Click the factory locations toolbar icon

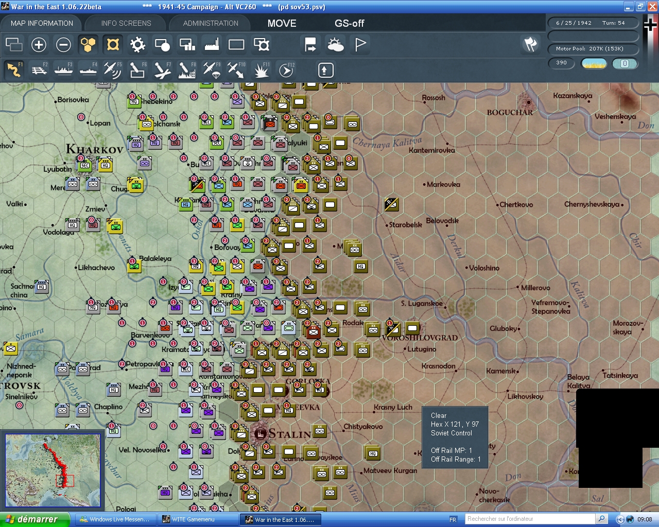pyautogui.click(x=212, y=45)
